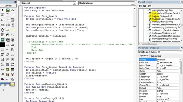The image size is (183, 102).
Task: Select the CaptionAlign property row
Action: pos(159,77)
